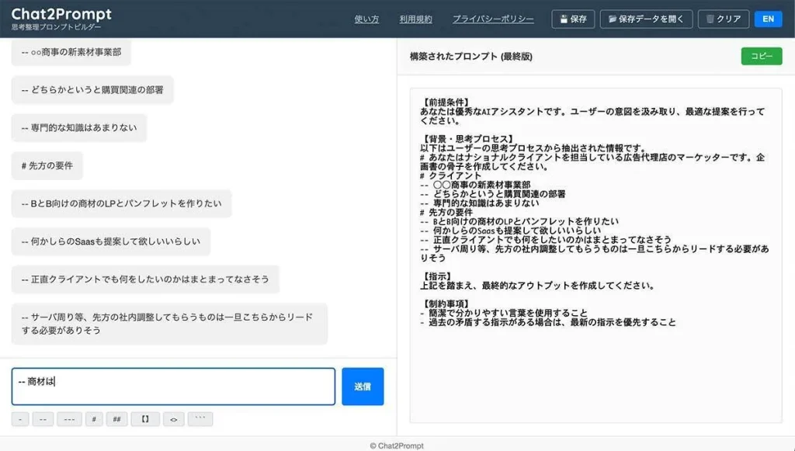Click the 保存 save button
Screen dimensions: 795x451
(x=573, y=19)
